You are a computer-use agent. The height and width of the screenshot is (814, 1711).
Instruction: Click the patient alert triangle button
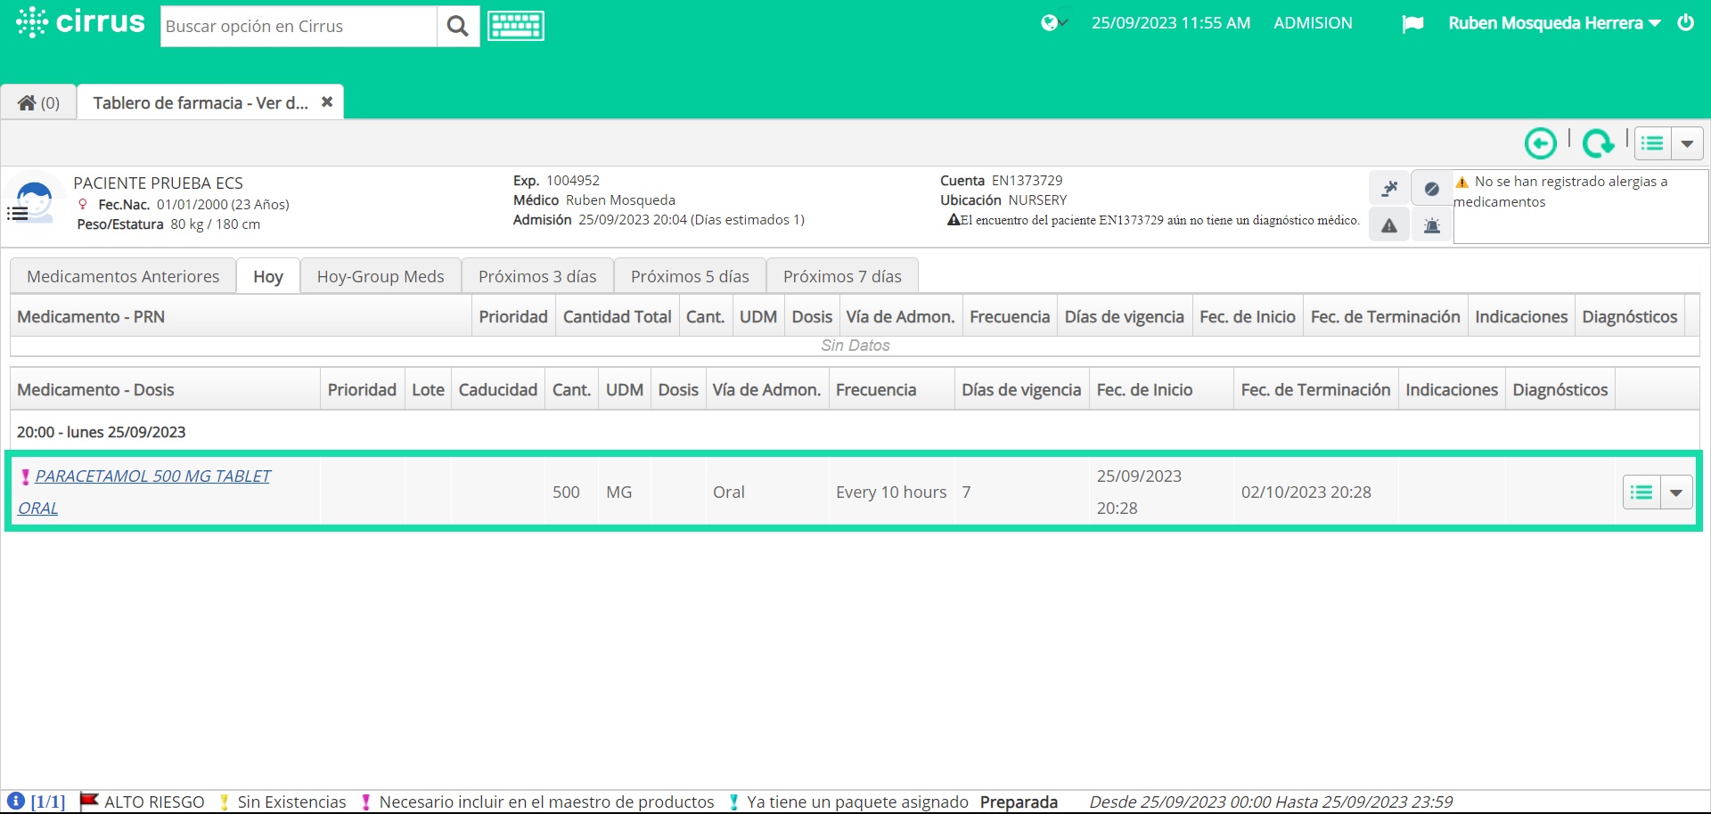[1388, 225]
